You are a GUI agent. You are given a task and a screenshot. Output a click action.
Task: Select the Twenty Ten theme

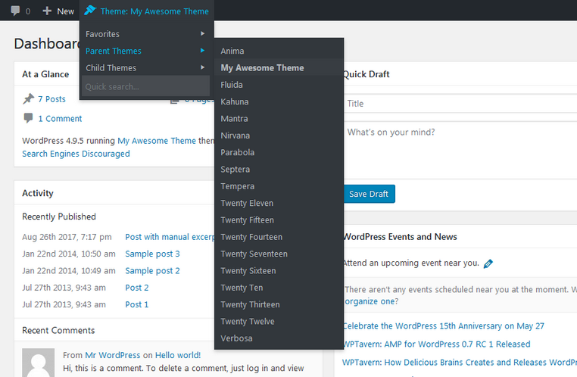[x=279, y=288]
